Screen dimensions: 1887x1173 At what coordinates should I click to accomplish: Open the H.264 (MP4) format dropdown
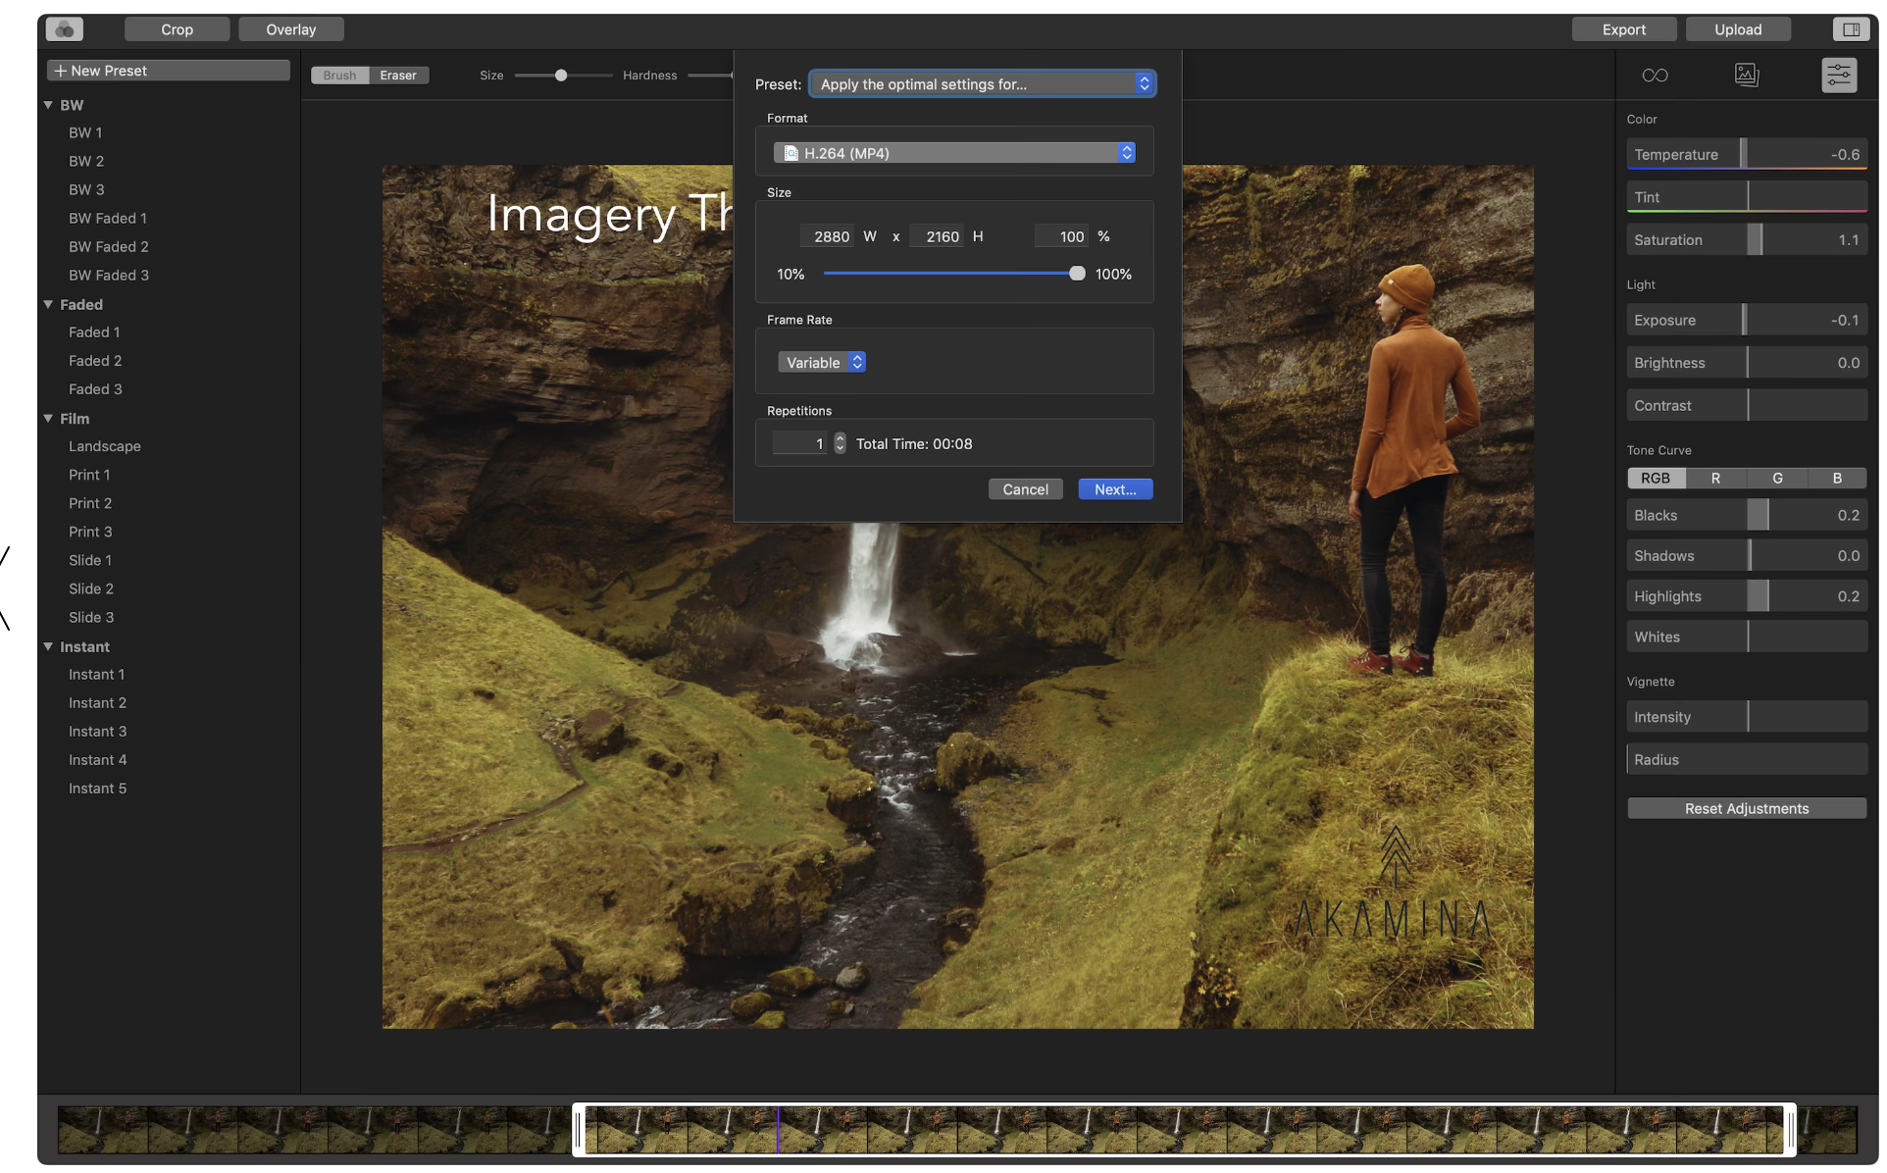pyautogui.click(x=953, y=153)
